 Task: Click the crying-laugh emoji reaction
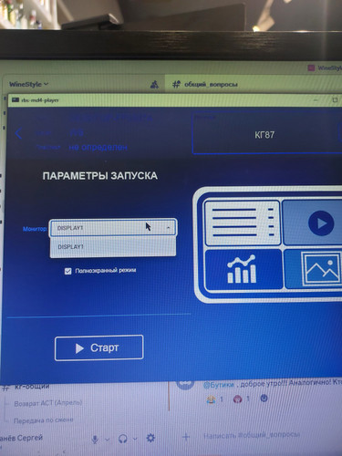coord(215,399)
